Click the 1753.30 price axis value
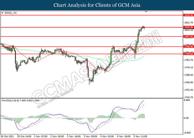 (189, 90)
